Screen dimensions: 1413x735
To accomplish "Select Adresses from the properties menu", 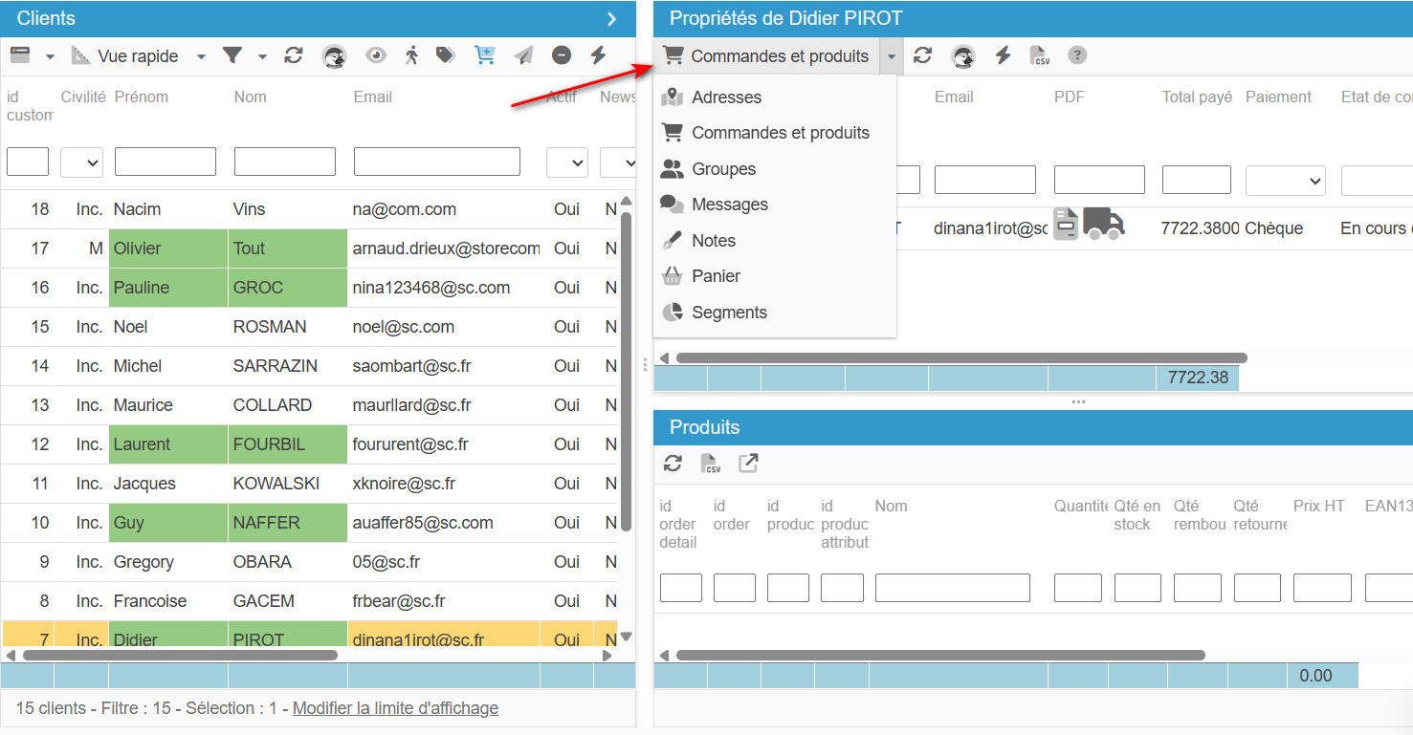I will (726, 97).
